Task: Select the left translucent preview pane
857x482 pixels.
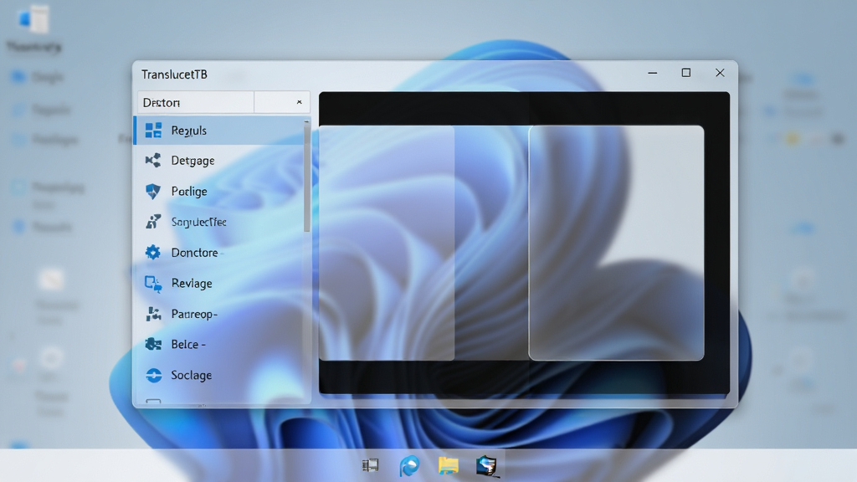Action: (387, 244)
